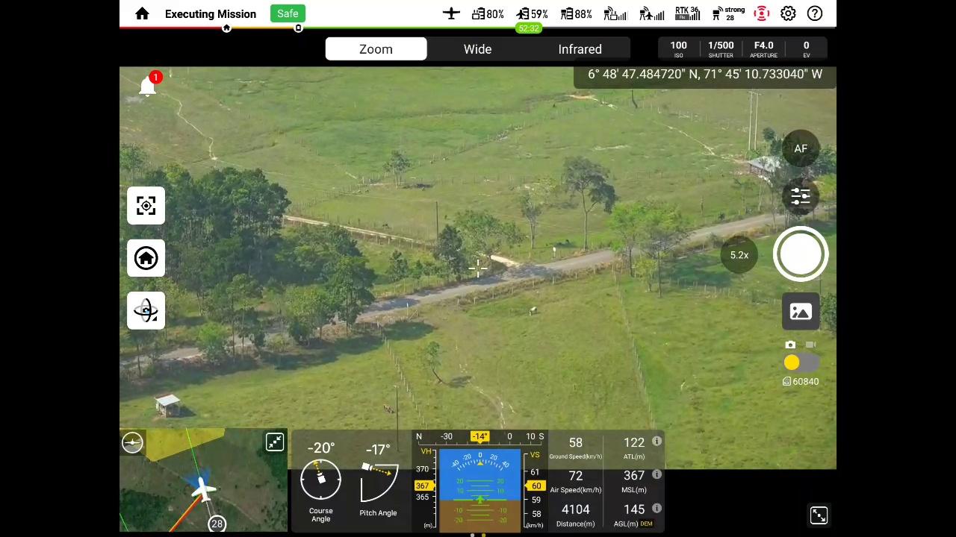The height and width of the screenshot is (537, 956).
Task: Collapse the mini map with shrink icon
Action: [275, 442]
